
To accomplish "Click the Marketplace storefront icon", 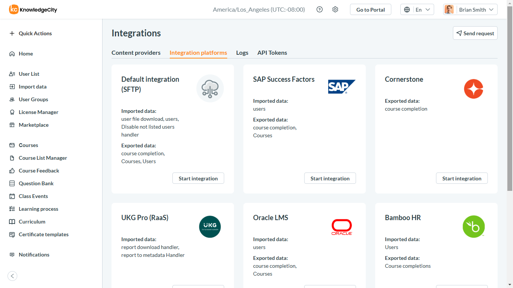I will tap(12, 125).
